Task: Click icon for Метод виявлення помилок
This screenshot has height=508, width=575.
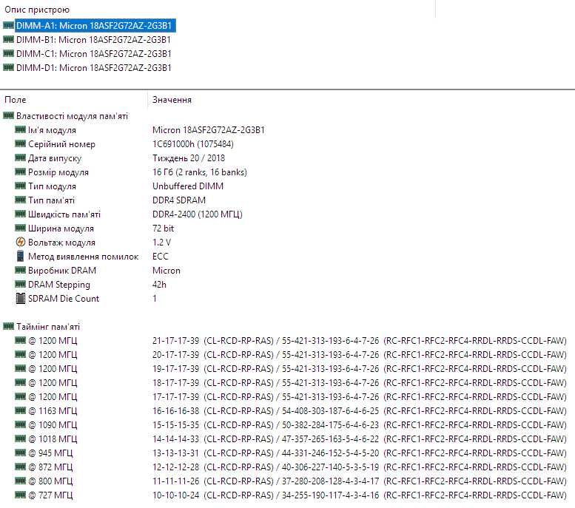Action: (21, 256)
